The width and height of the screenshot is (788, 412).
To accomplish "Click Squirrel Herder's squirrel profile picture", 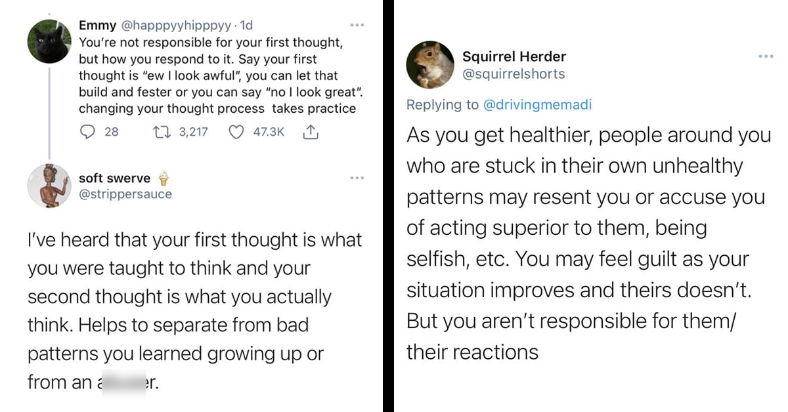I will 431,62.
